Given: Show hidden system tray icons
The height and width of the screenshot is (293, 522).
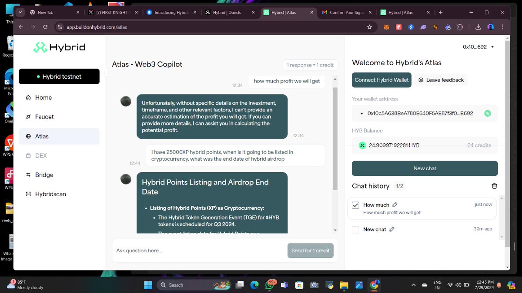Looking at the screenshot, I should point(413,285).
